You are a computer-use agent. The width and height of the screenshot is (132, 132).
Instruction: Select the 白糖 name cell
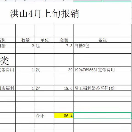point(8,45)
